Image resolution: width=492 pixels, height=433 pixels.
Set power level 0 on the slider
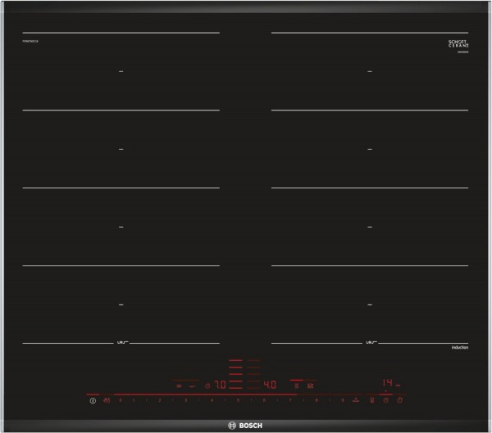click(121, 400)
